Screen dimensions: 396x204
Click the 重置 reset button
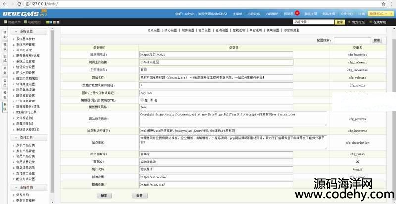pos(140,196)
